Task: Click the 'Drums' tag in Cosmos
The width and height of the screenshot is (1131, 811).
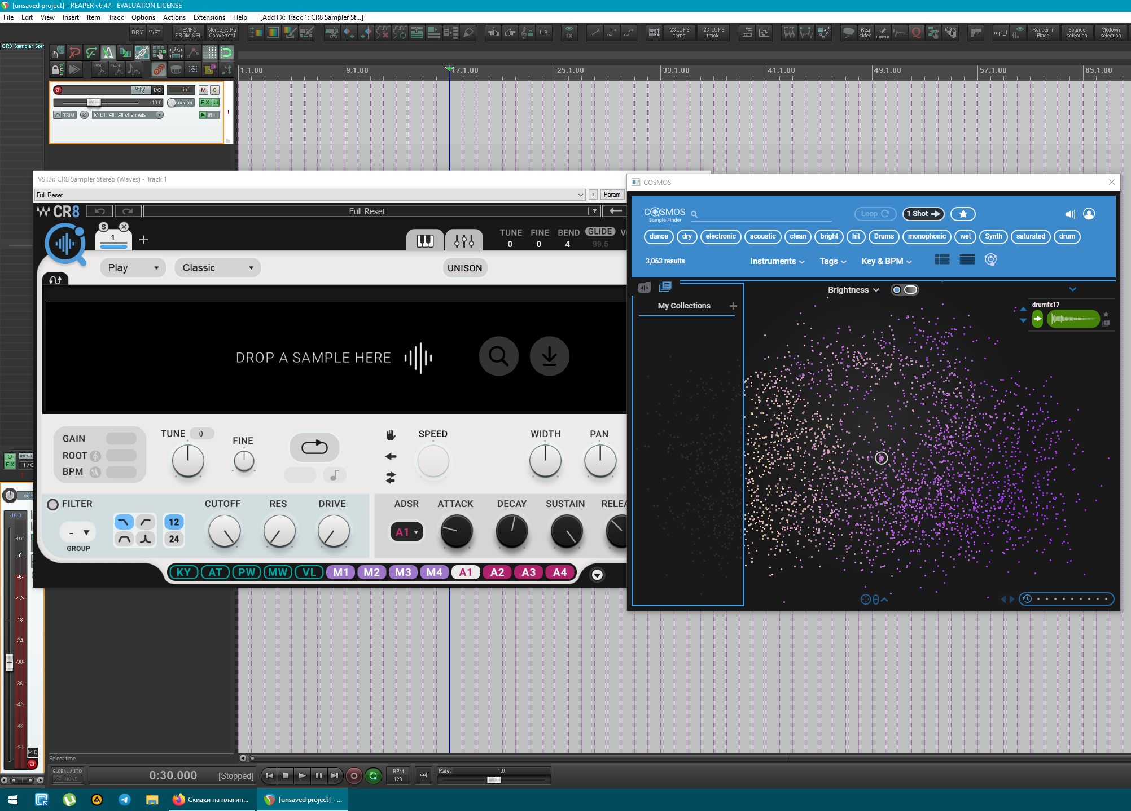Action: (x=884, y=236)
